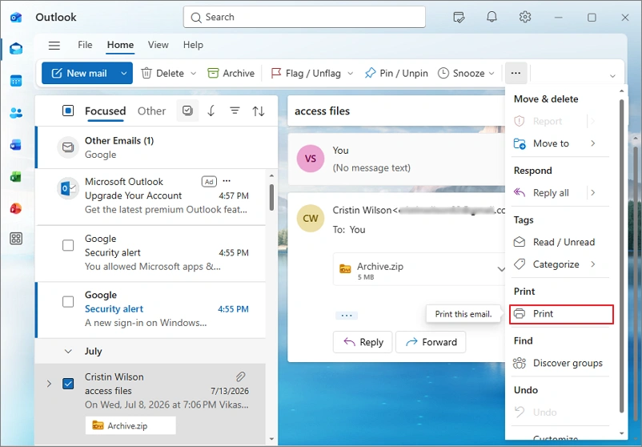The height and width of the screenshot is (447, 642).
Task: Launch Word from the sidebar
Action: click(16, 145)
